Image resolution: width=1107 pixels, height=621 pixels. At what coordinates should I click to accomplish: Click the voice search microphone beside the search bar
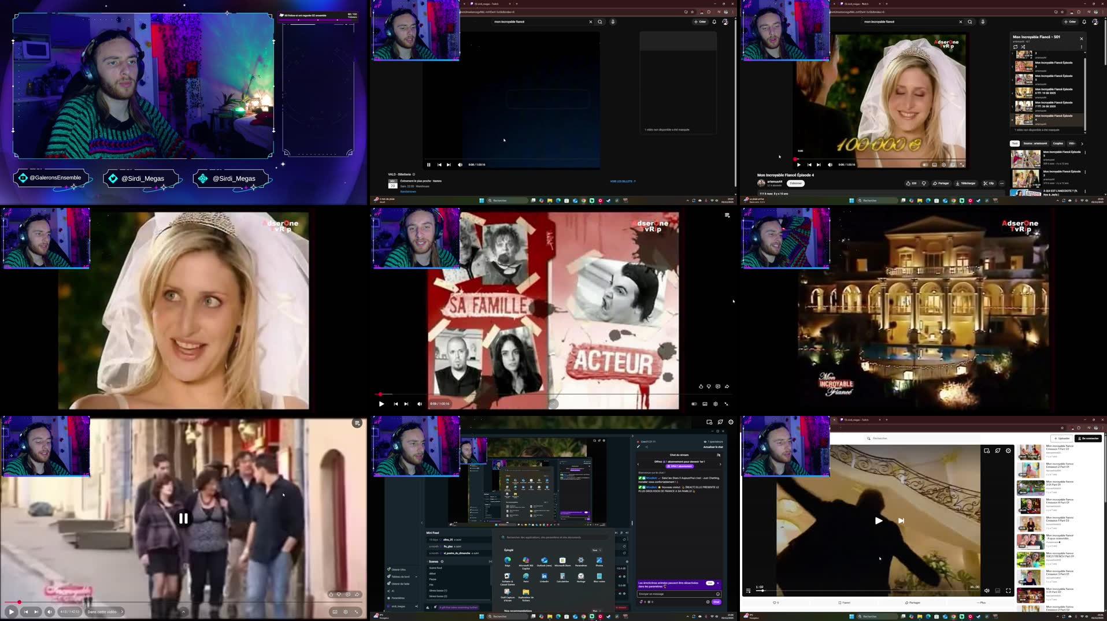983,22
